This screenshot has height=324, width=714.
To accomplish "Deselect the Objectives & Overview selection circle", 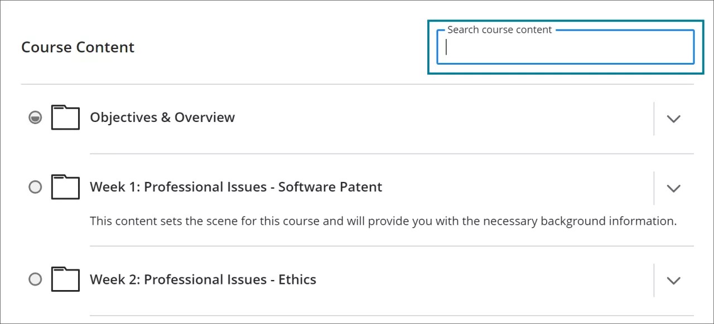I will point(35,117).
